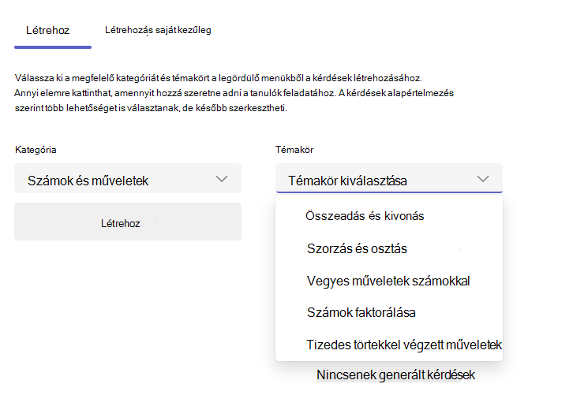Collapse the Témakör kiválasztása dropdown
This screenshot has width=573, height=410.
[x=389, y=178]
